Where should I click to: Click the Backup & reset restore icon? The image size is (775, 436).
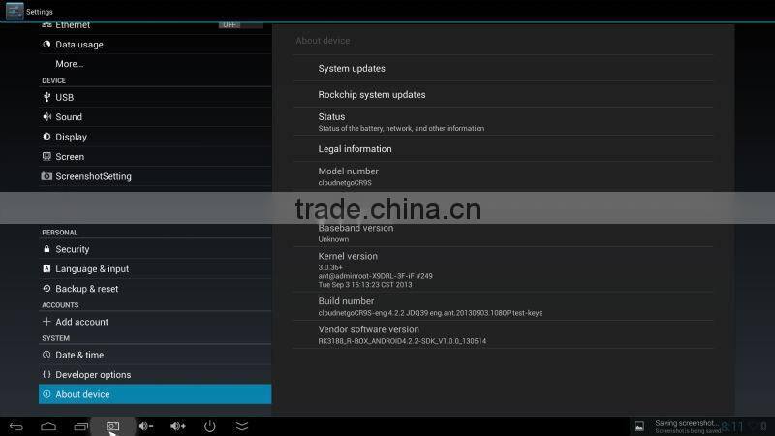[46, 288]
